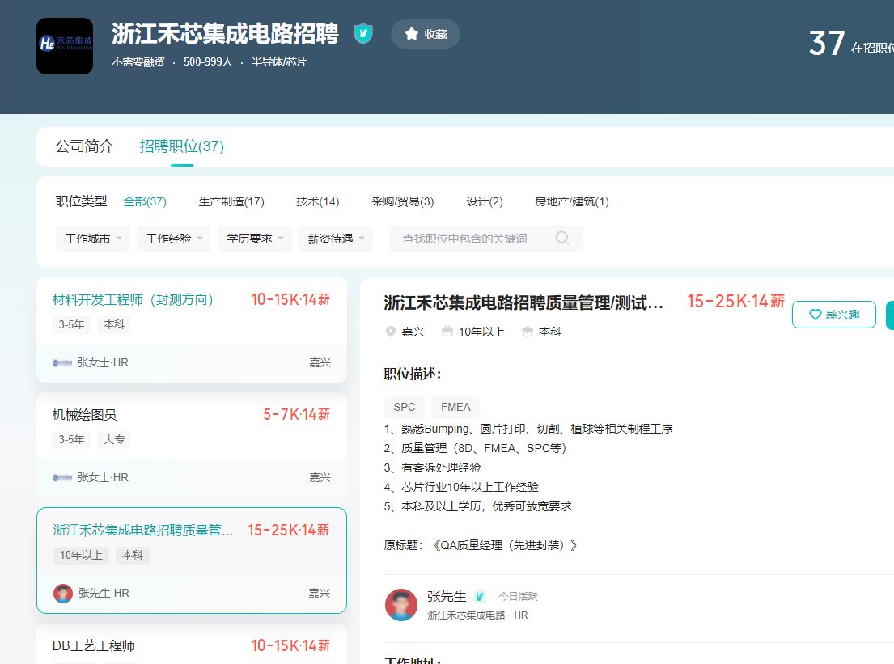Screen dimensions: 894x664
Task: Open the 机械绘图员 job listing
Action: [x=84, y=415]
